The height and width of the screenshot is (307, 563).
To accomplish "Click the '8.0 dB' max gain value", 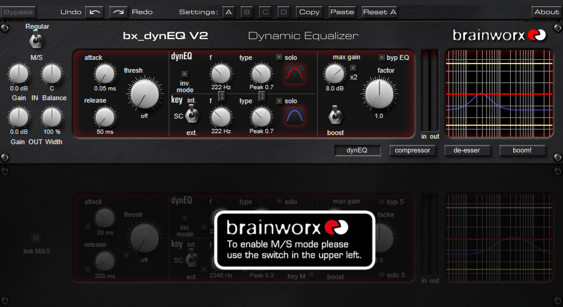I will 335,89.
